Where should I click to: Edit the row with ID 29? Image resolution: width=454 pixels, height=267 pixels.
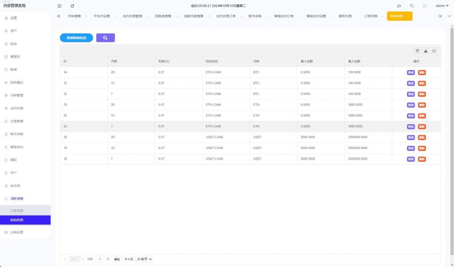(411, 105)
